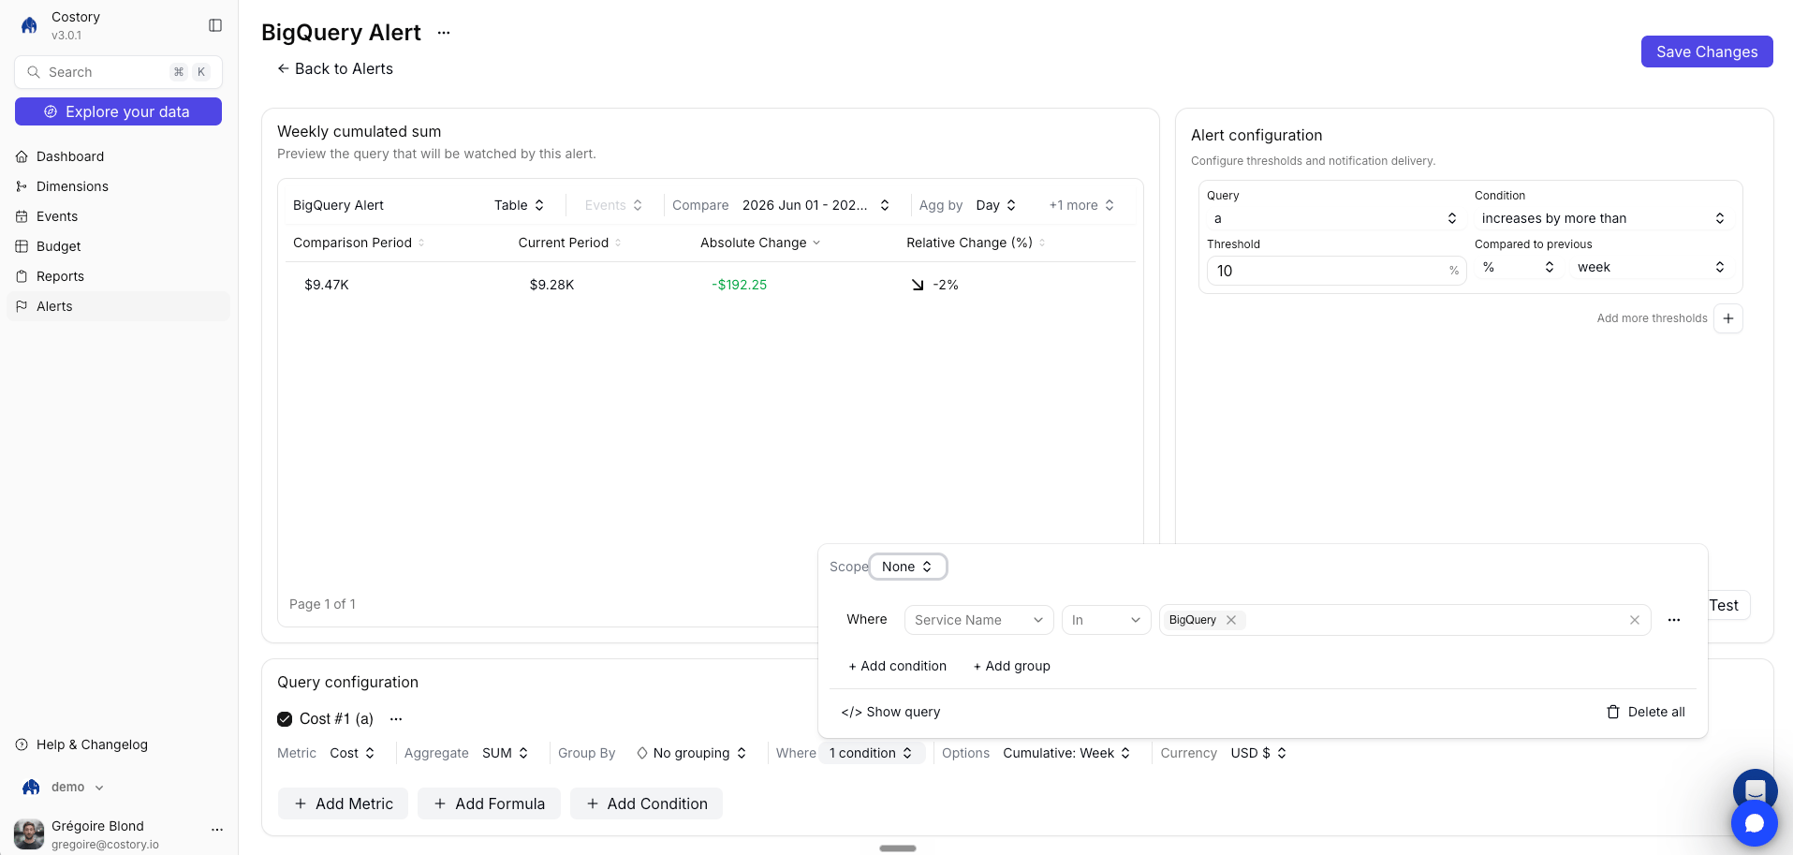Click Delete all with trash icon
The image size is (1793, 855).
pos(1645,712)
